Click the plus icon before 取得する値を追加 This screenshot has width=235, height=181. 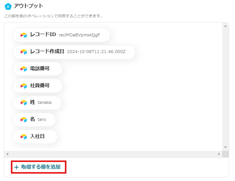pos(16,167)
